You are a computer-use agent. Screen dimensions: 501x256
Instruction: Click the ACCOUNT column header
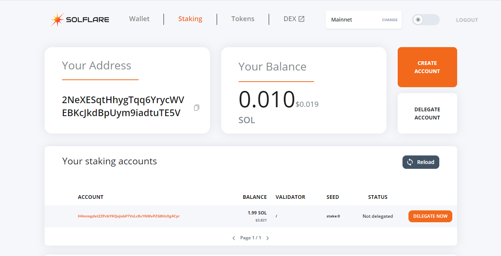(91, 197)
